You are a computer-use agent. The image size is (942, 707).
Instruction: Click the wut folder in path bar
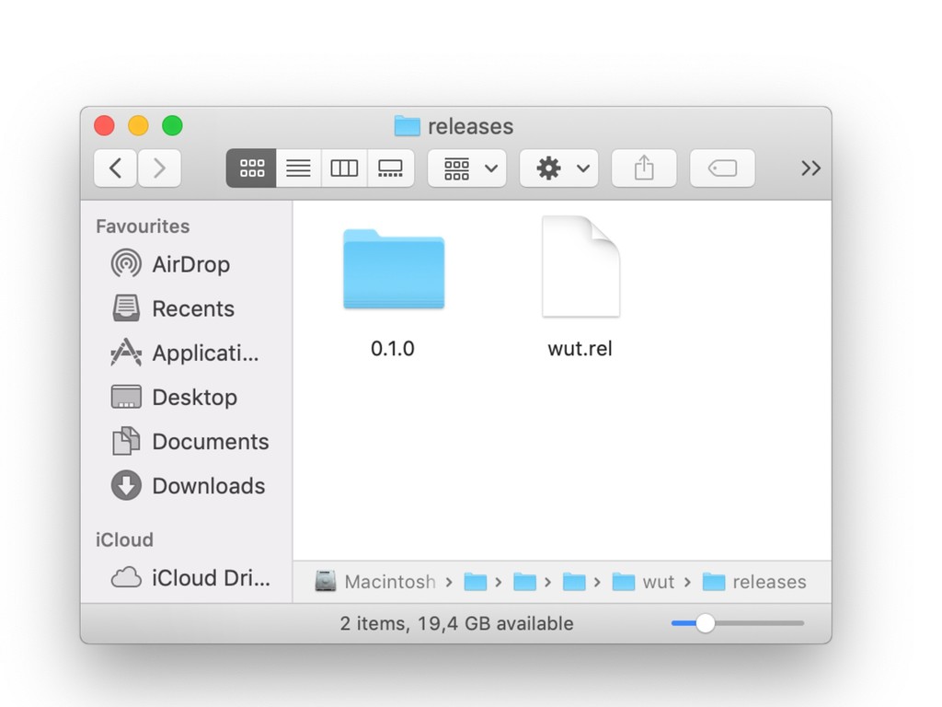[x=643, y=582]
